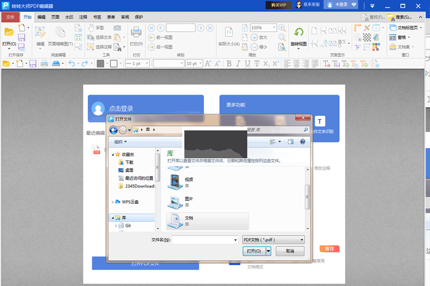Click the snapshot camera icon in ribbon
The width and height of the screenshot is (430, 286).
117,28
